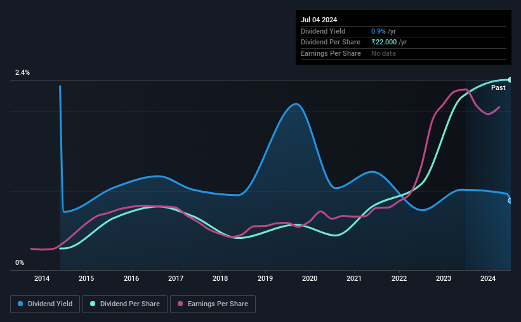
Task: Click the ₹22.000 dividend per share value
Action: click(384, 42)
